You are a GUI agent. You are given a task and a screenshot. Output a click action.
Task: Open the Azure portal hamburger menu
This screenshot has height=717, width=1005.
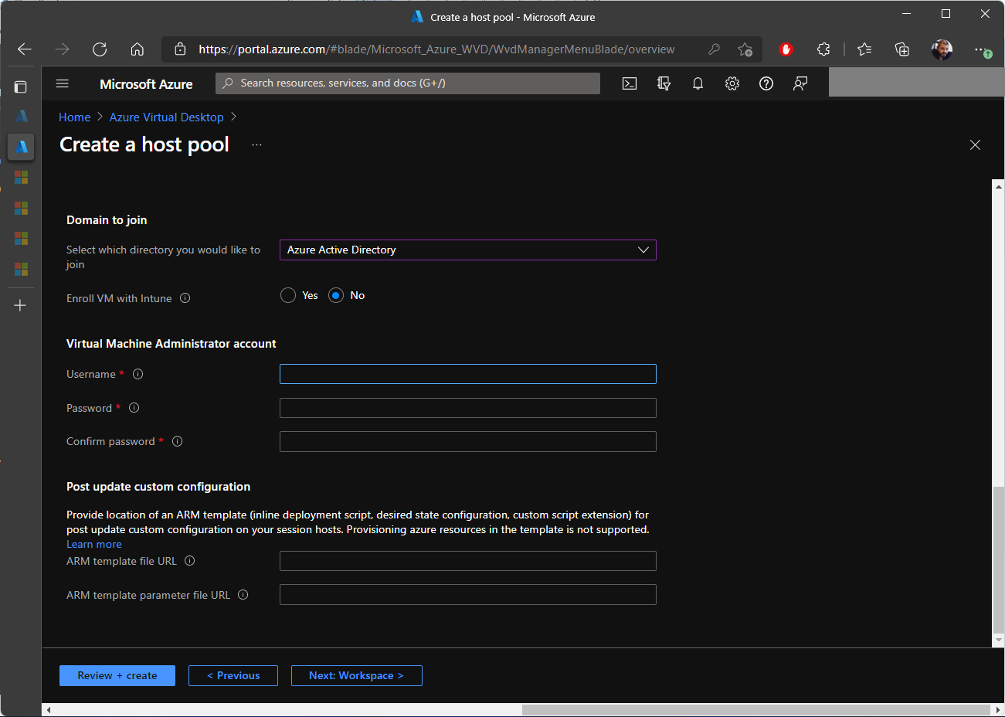click(63, 83)
